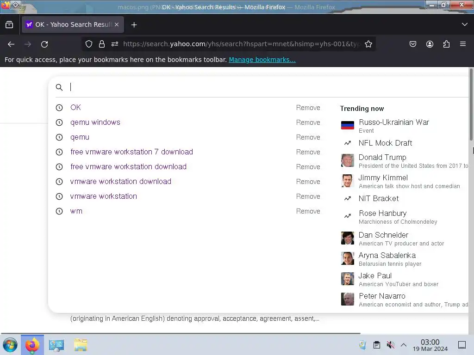
Task: Open the system settings taskbar icon
Action: [x=56, y=345]
